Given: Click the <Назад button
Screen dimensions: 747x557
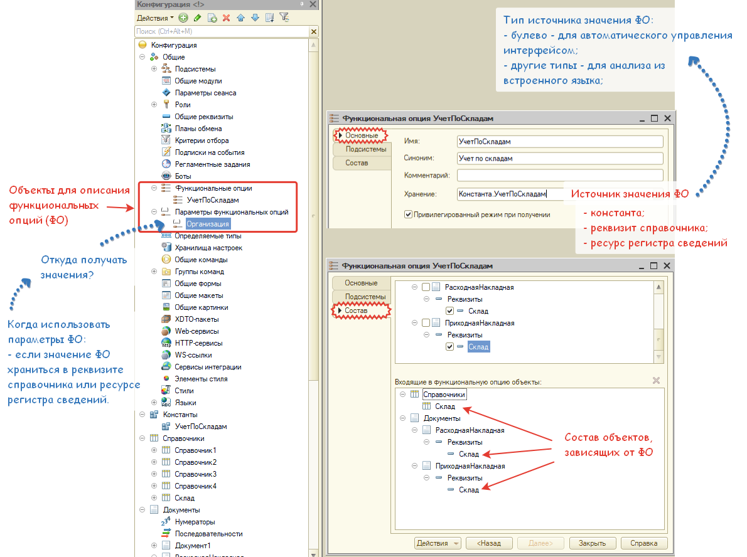Looking at the screenshot, I should pyautogui.click(x=489, y=543).
